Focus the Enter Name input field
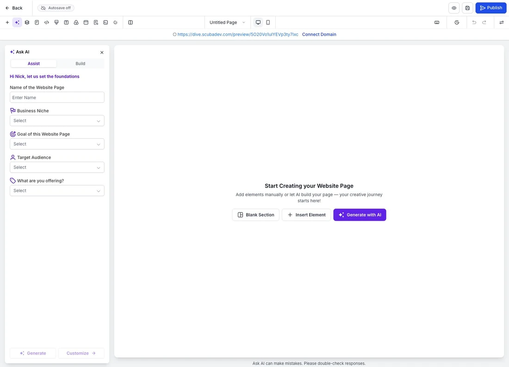509x367 pixels. coord(57,98)
